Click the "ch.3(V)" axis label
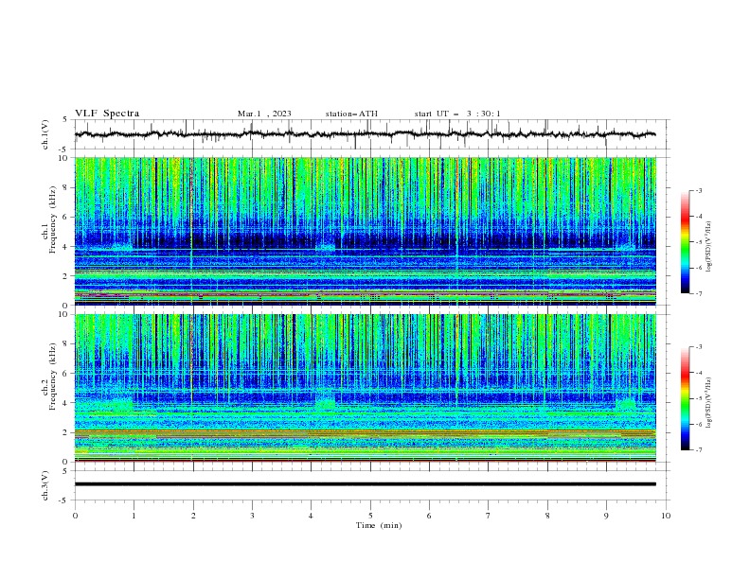The height and width of the screenshot is (579, 750). tap(45, 485)
